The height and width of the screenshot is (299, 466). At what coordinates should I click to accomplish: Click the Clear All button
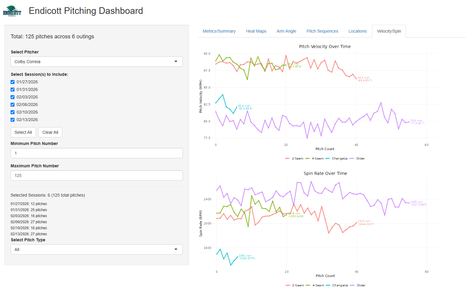[x=50, y=132]
